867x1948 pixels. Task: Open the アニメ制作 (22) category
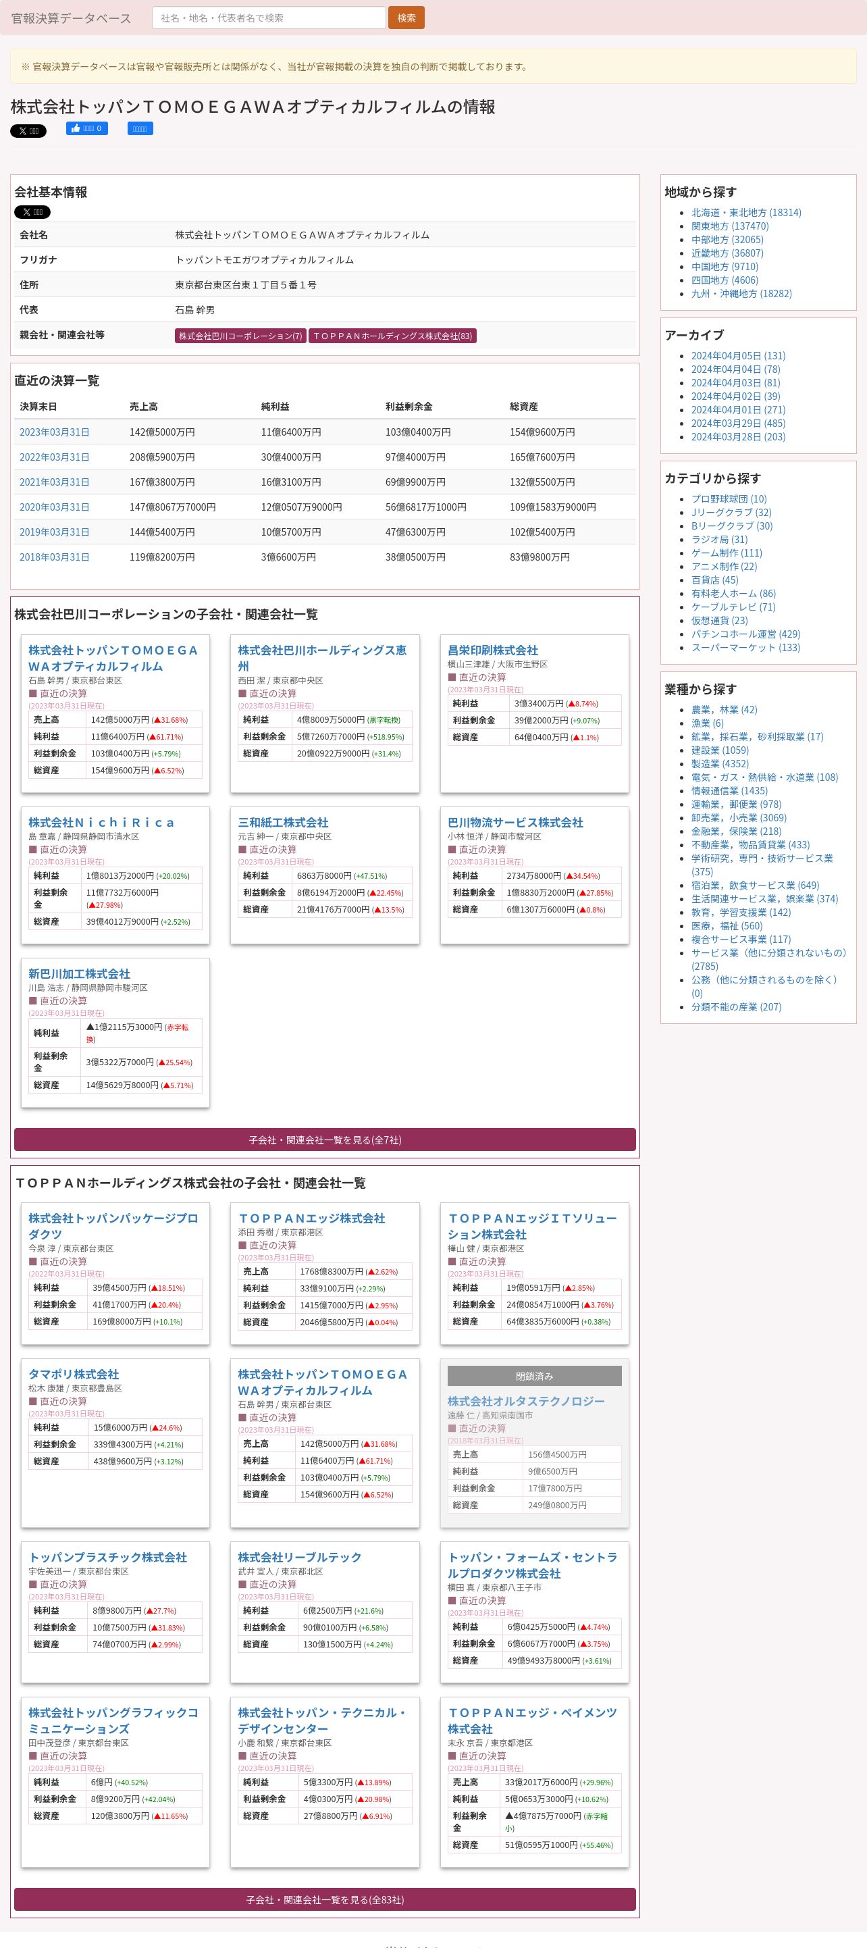724,567
